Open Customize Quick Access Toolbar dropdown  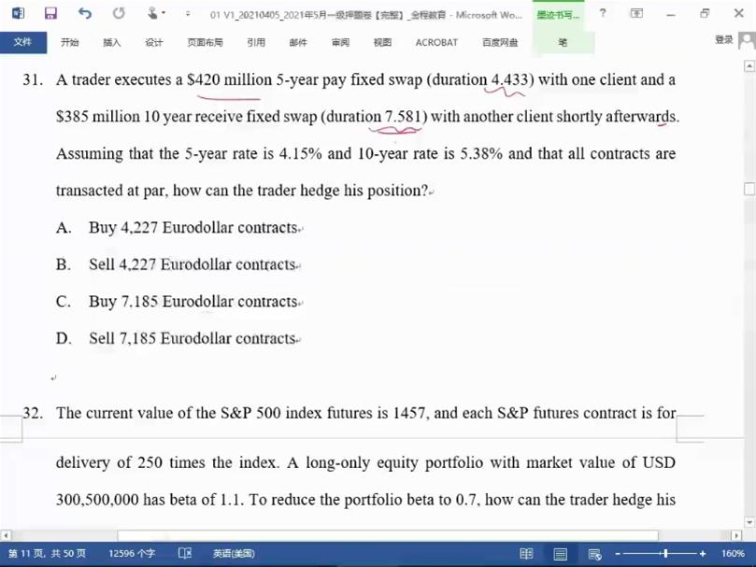188,13
